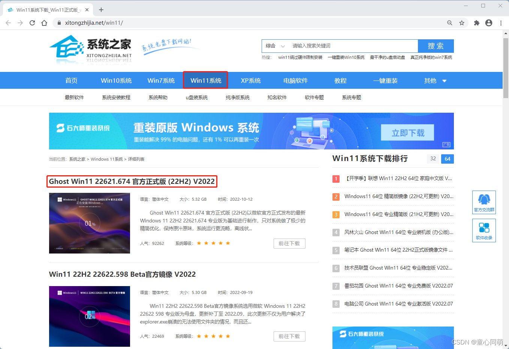The image size is (509, 349).
Task: Open the 综合 search category dropdown
Action: point(275,46)
